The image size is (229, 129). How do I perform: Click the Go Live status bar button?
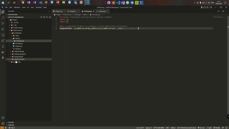coord(201,128)
